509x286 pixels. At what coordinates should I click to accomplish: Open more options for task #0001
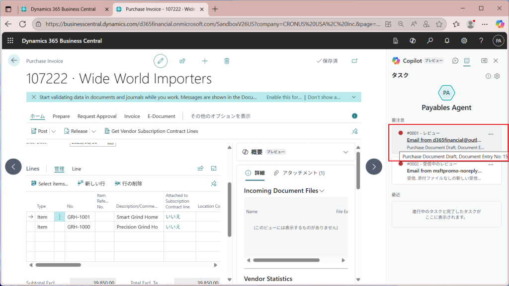pos(491,134)
